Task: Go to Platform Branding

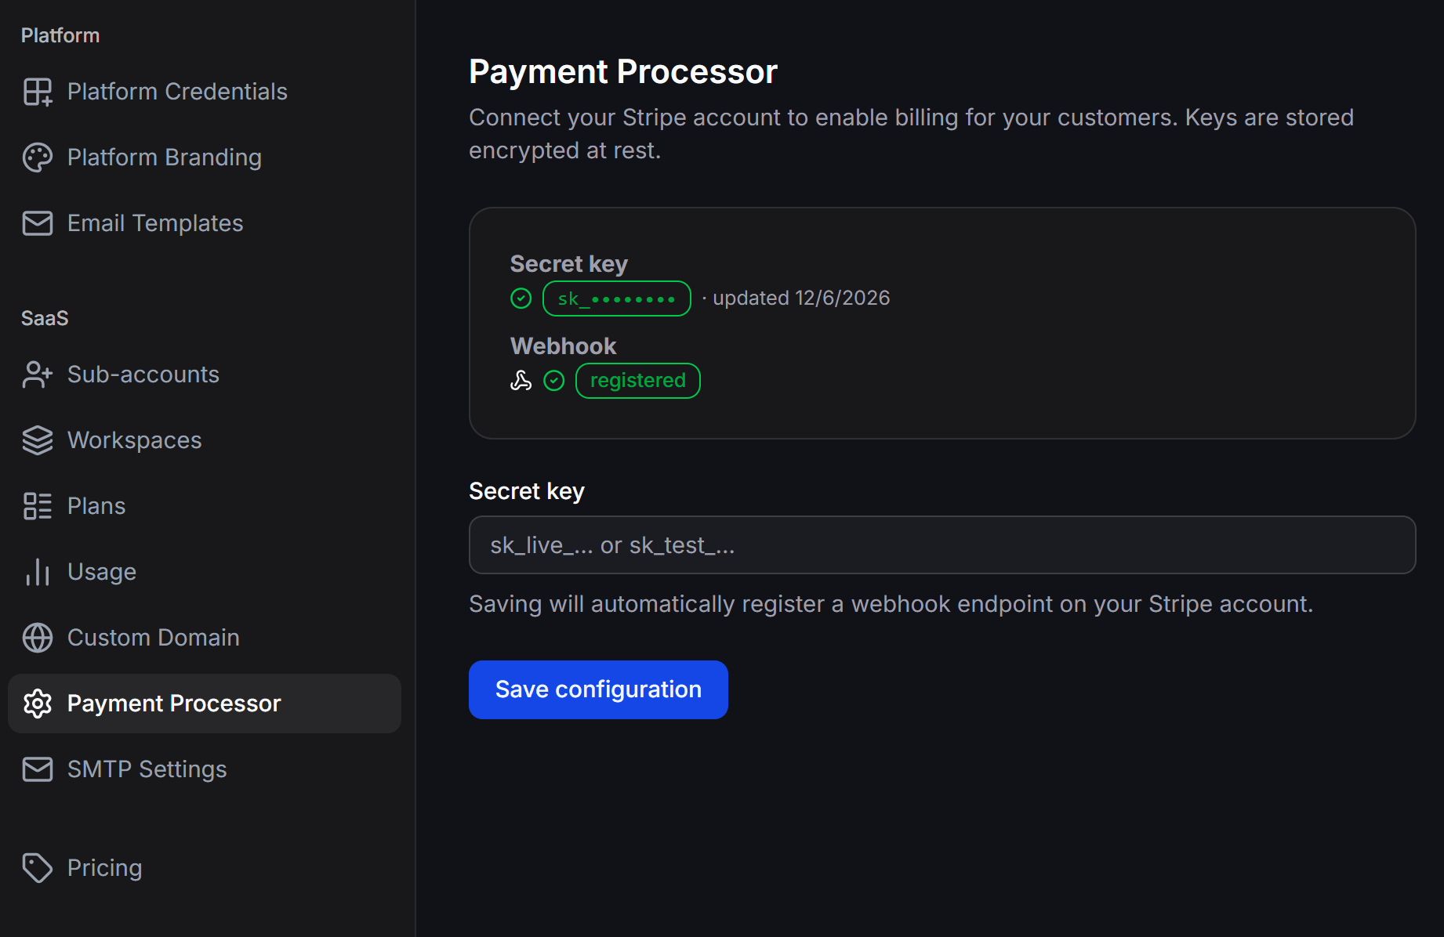Action: 205,157
